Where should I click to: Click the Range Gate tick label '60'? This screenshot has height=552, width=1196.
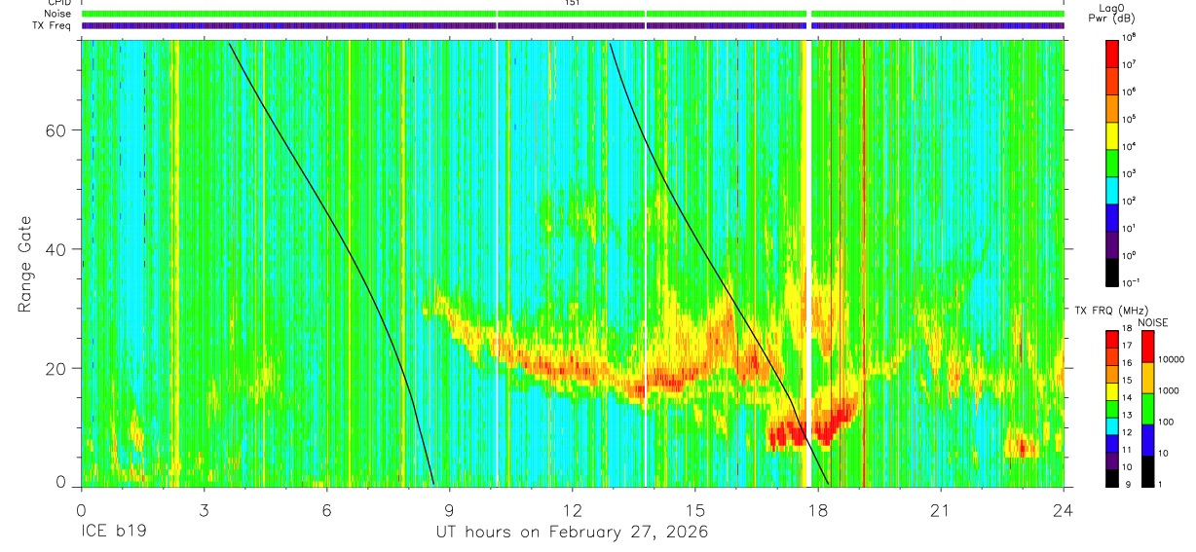click(x=56, y=130)
